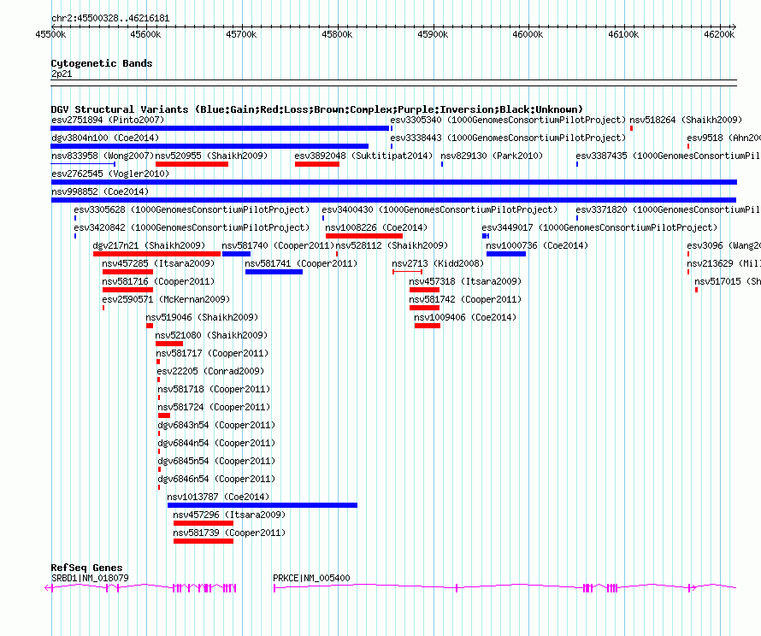761x636 pixels.
Task: Click blue gain bar under nsv581740 (Cooper2011)
Action: (236, 254)
